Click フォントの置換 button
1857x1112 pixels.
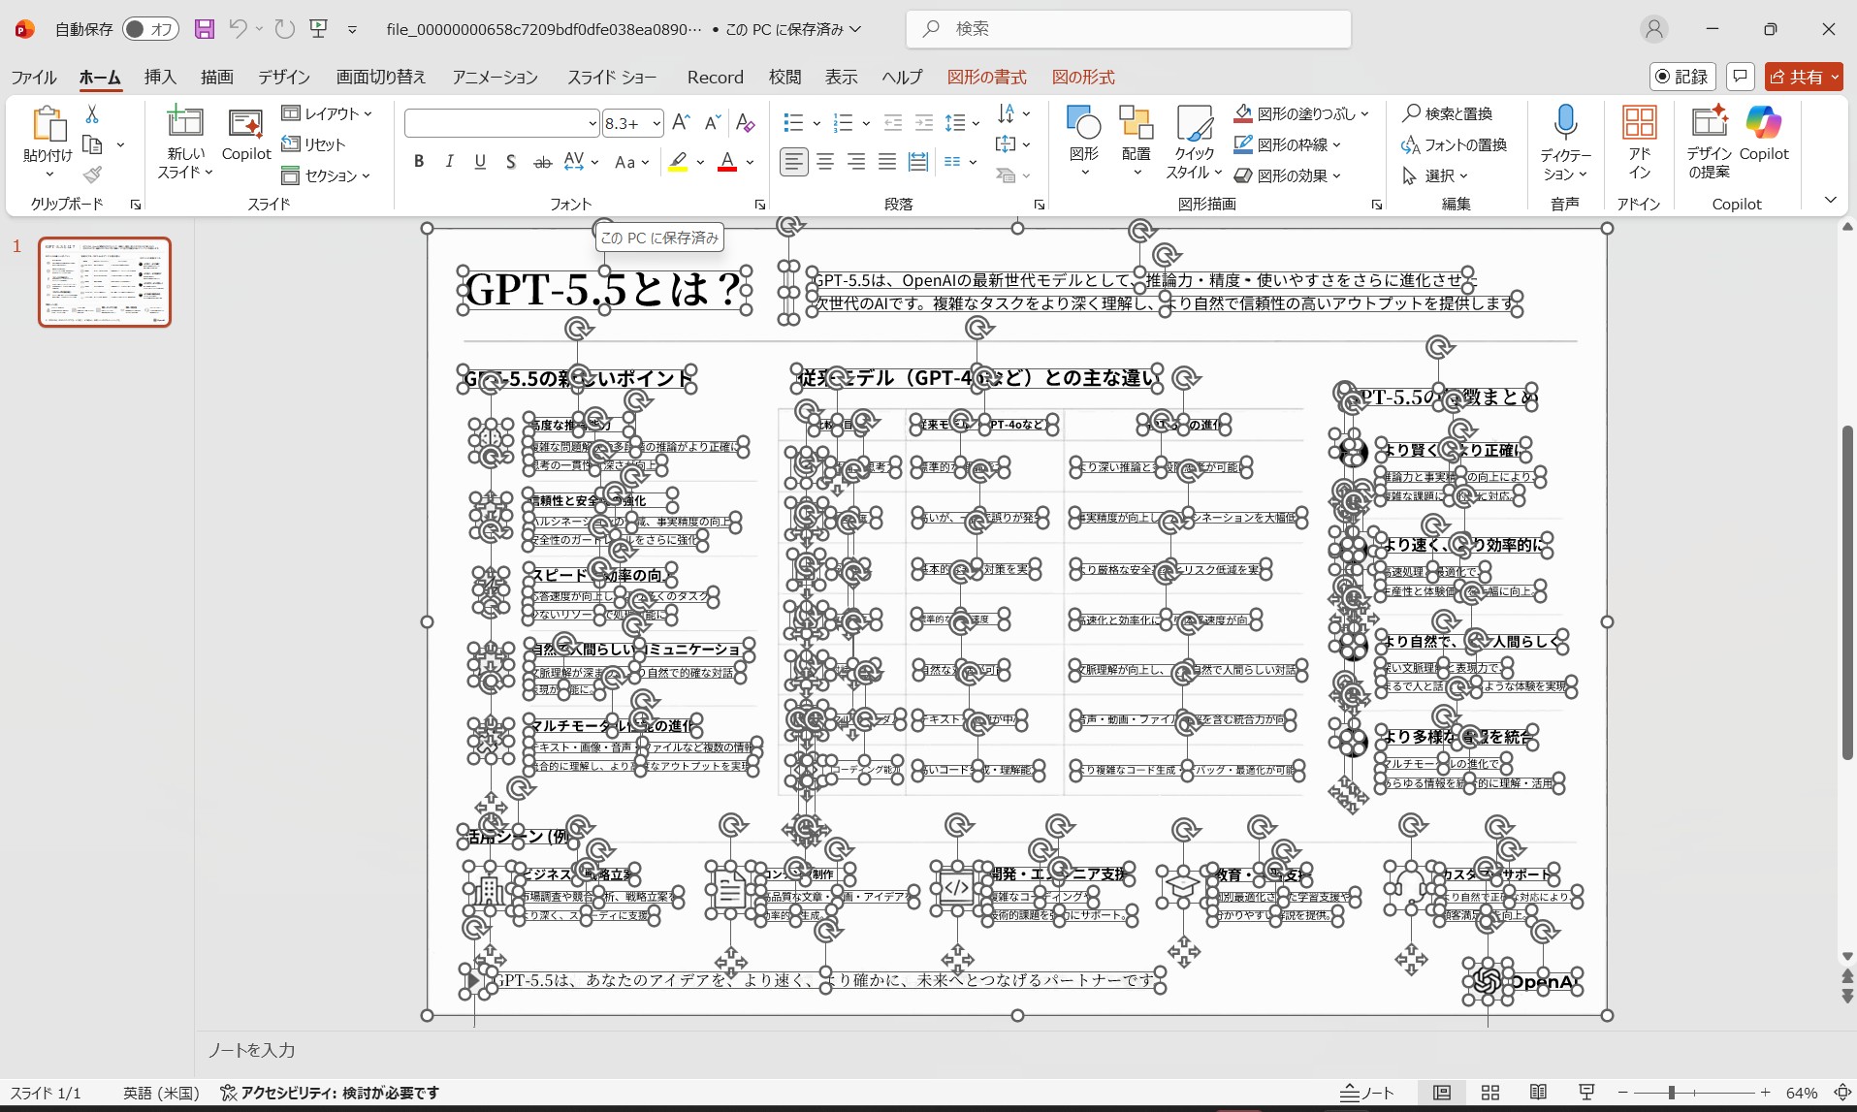click(x=1454, y=144)
